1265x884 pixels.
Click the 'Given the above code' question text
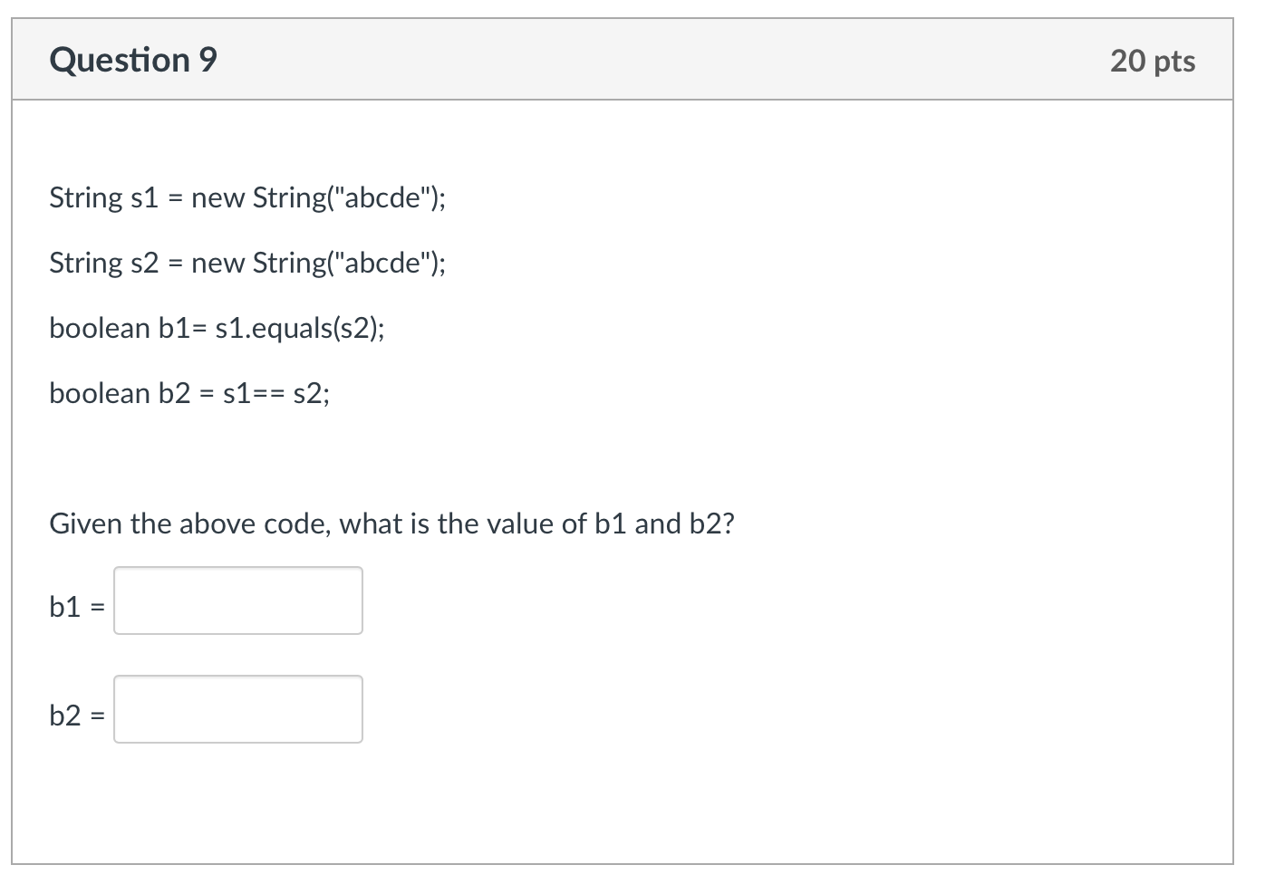(x=391, y=524)
